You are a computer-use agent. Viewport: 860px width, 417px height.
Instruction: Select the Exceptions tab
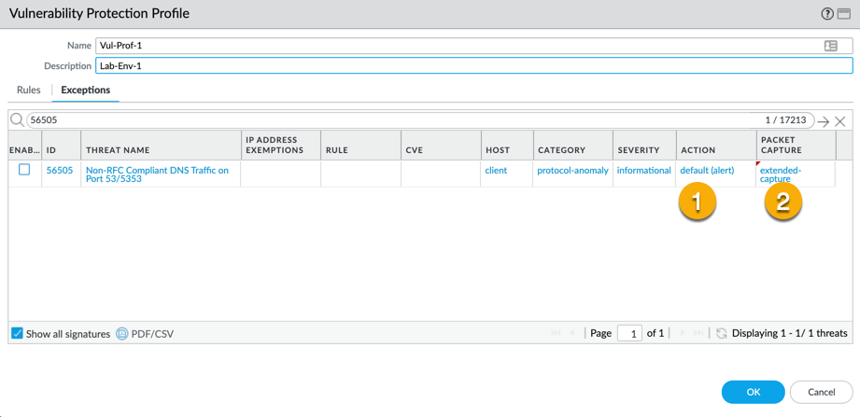(85, 90)
